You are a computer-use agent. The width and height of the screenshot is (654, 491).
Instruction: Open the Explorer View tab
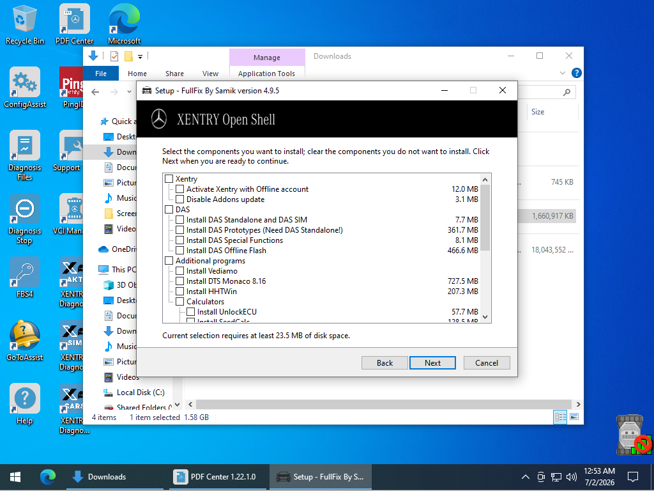(x=210, y=74)
